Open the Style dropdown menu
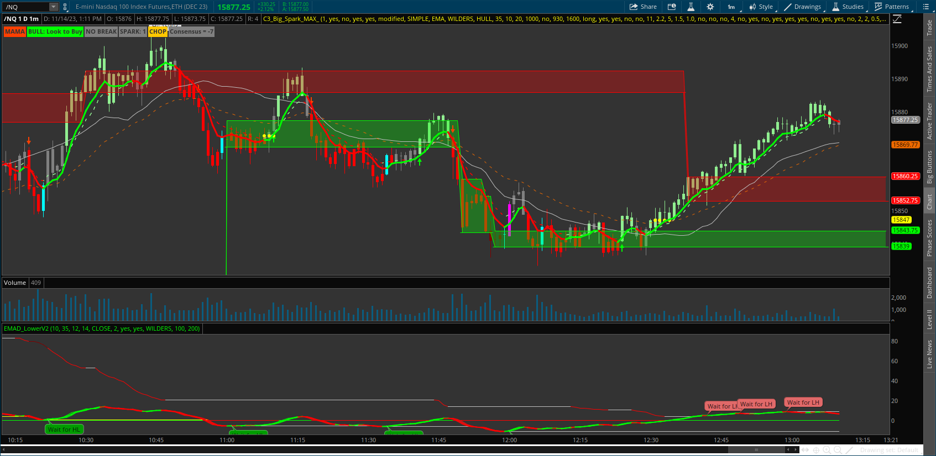The height and width of the screenshot is (456, 936). click(761, 7)
